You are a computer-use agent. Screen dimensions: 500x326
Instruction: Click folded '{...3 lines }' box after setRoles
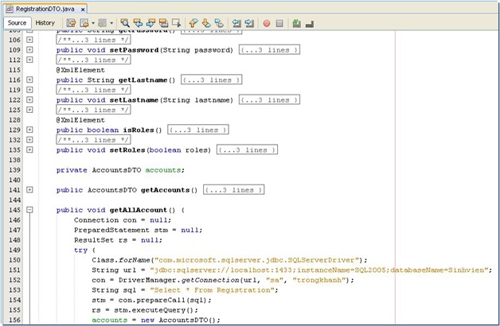(247, 150)
